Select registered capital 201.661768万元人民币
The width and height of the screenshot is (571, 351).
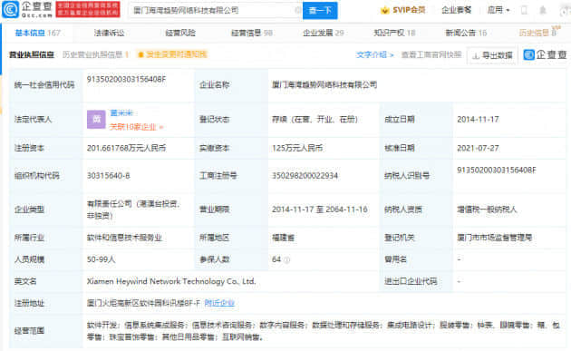tap(126, 148)
